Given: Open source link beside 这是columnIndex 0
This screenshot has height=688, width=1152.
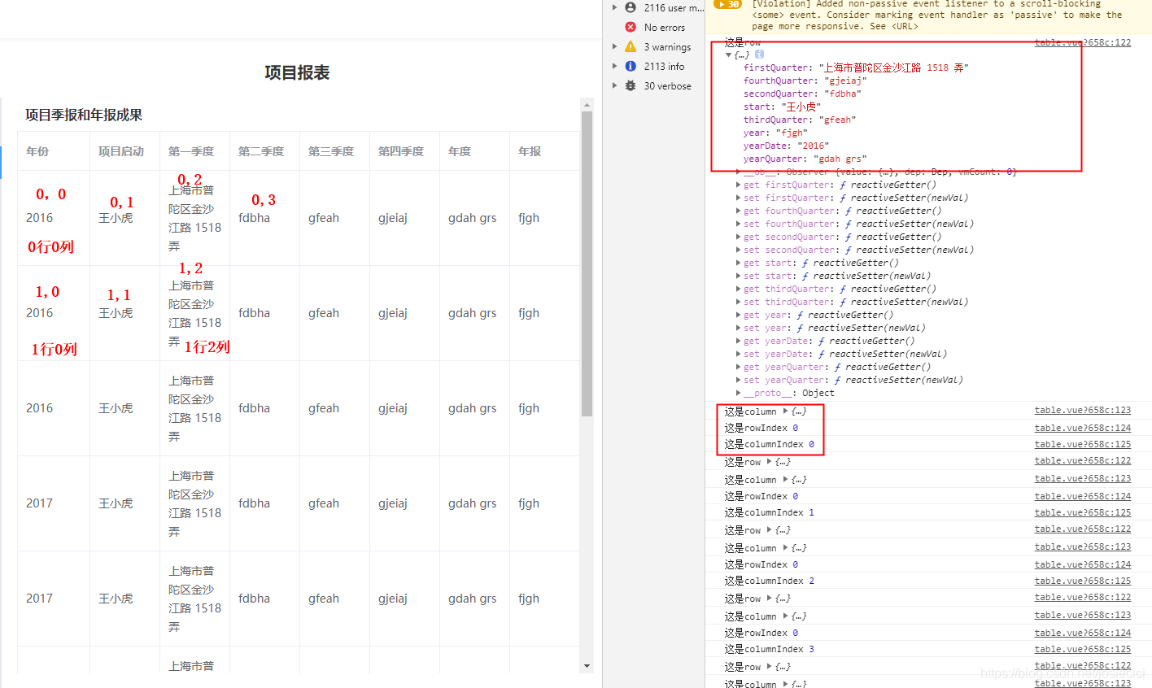Looking at the screenshot, I should (x=1082, y=444).
